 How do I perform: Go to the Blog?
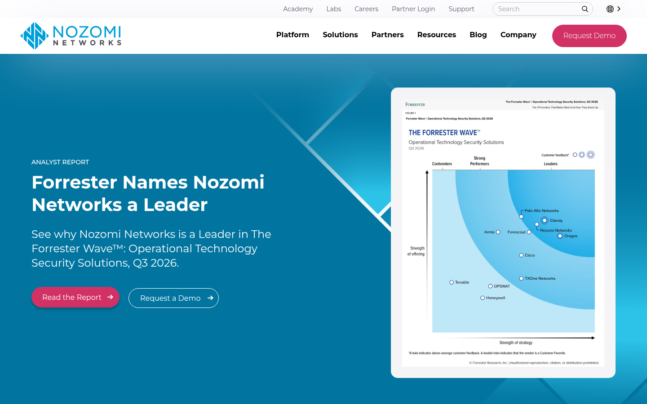478,35
